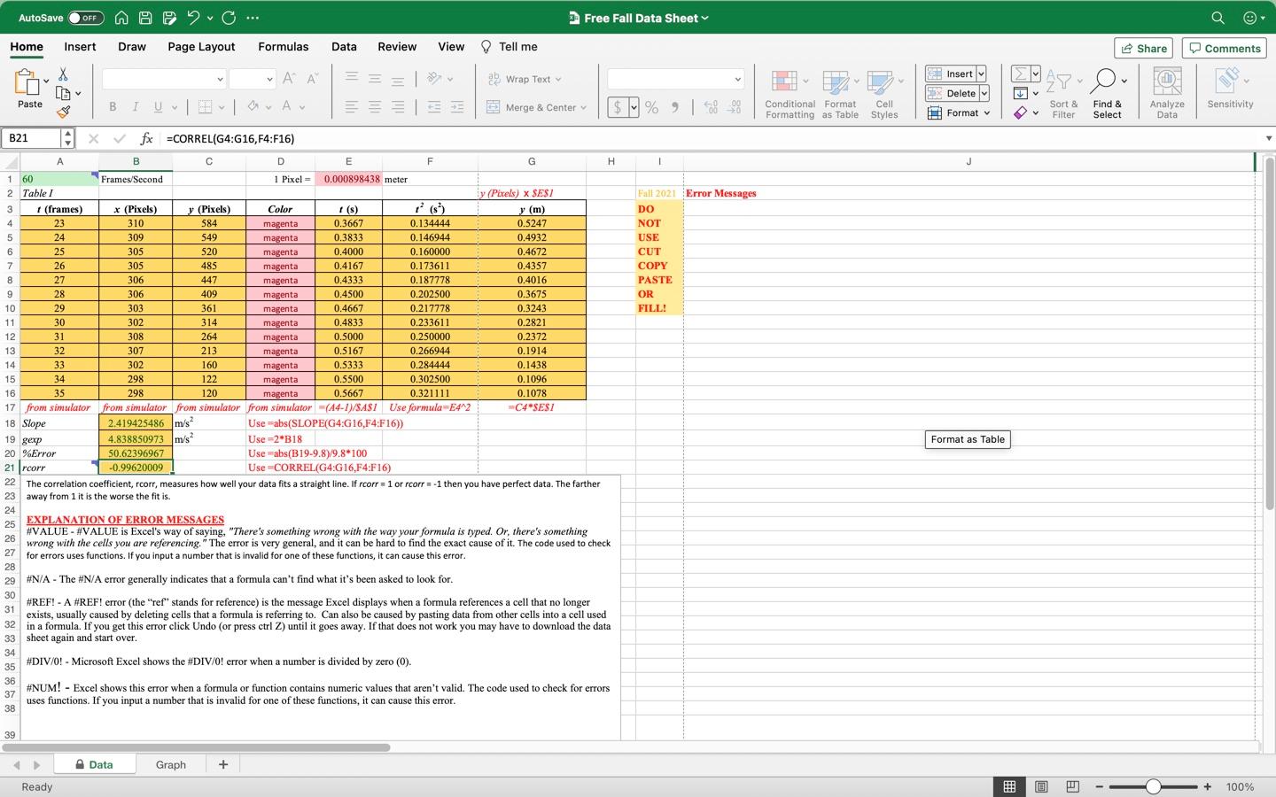Open the Home icon in title bar
This screenshot has height=797, width=1276.
(121, 18)
